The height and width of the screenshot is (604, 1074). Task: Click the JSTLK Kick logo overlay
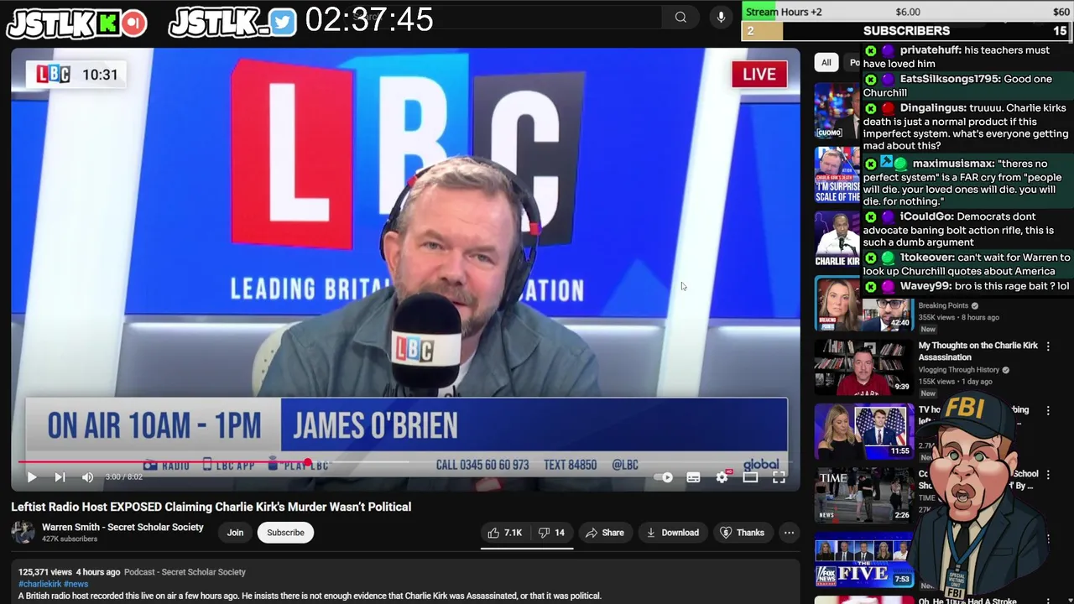coord(77,23)
